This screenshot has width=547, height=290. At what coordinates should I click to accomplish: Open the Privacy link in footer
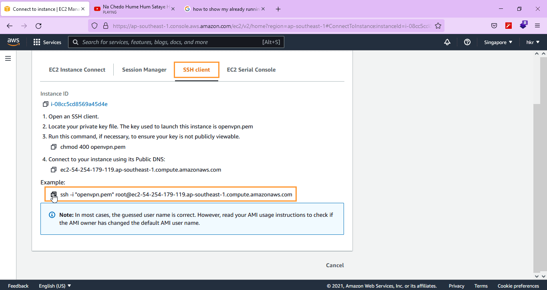457,286
